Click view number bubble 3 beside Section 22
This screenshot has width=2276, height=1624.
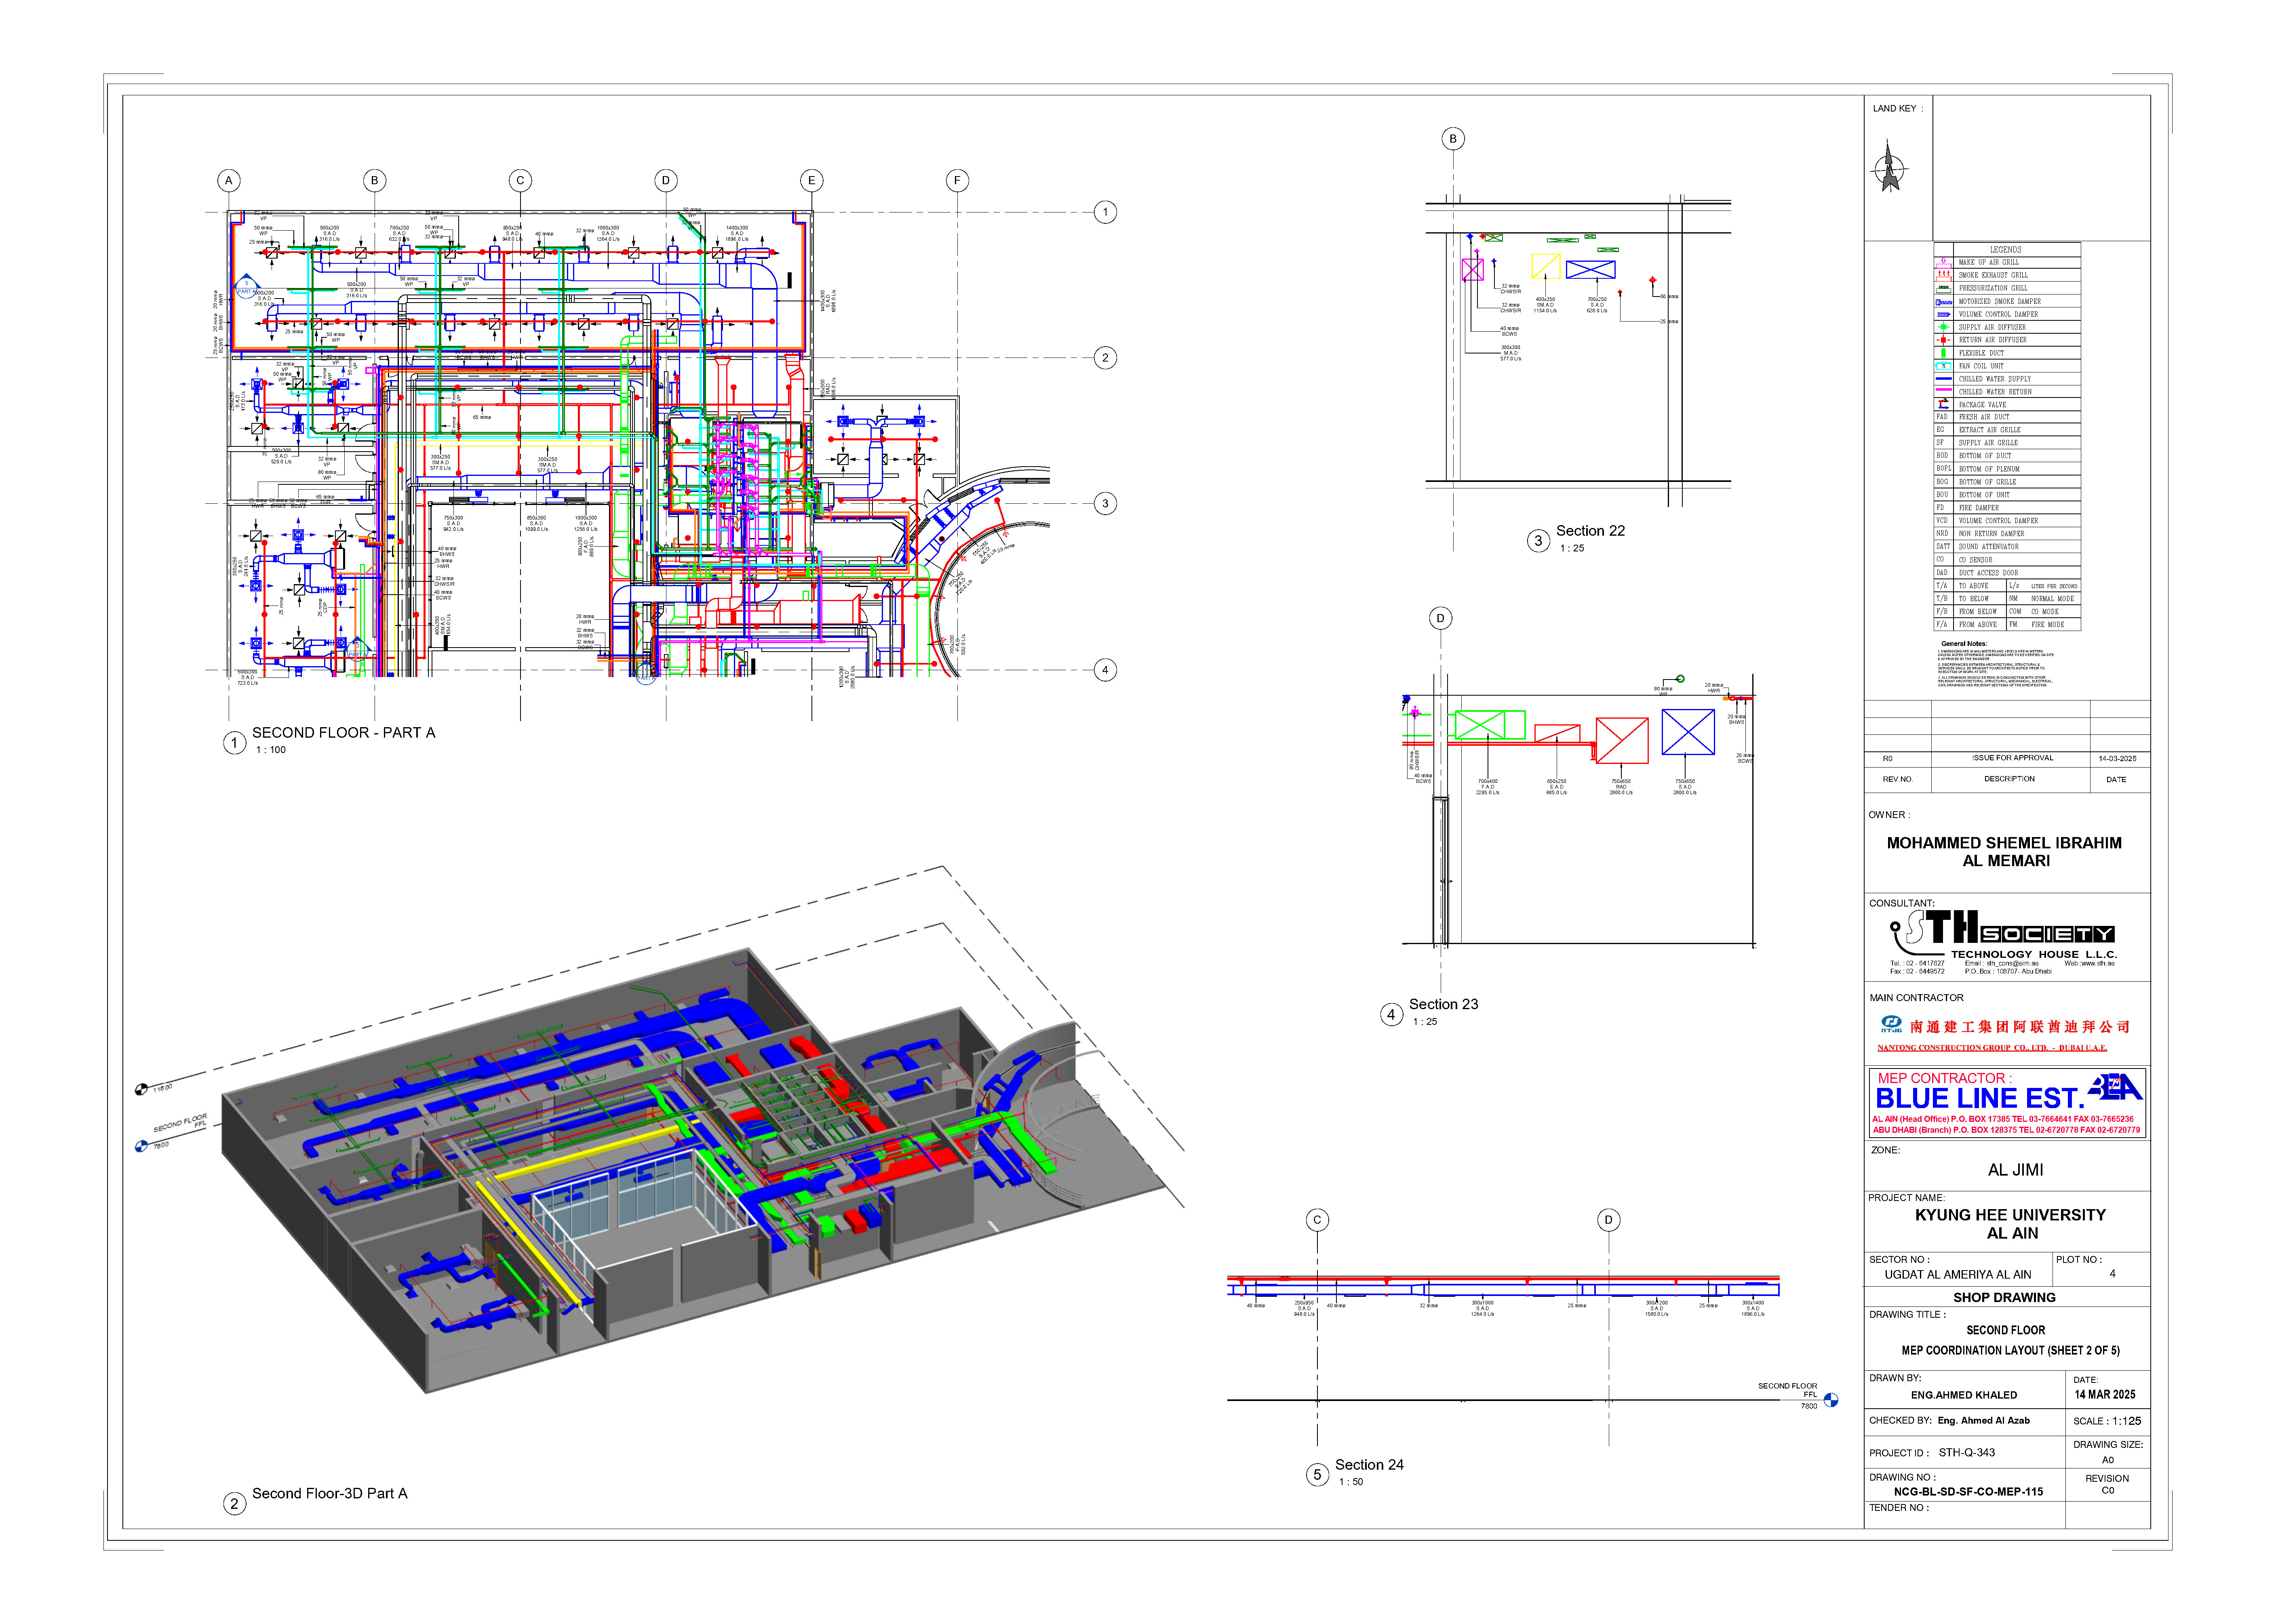(1538, 541)
